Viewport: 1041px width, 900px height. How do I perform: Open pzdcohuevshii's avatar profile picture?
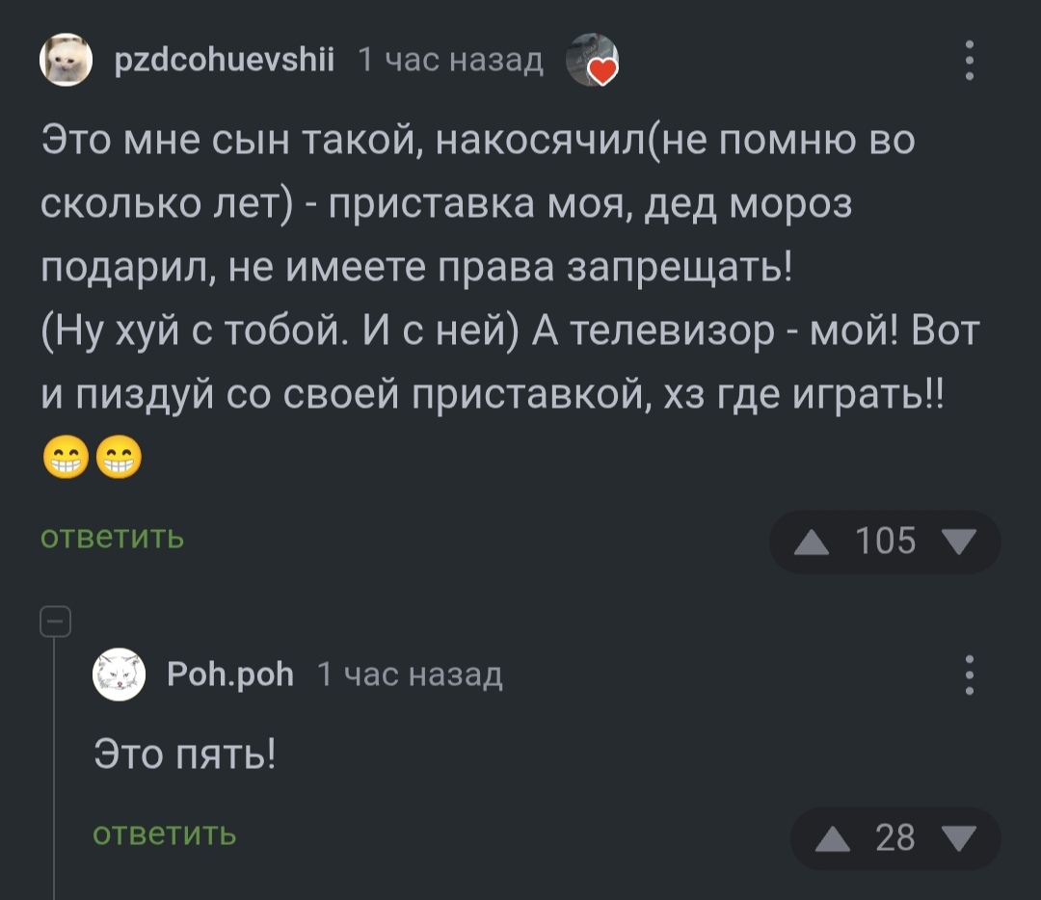click(x=65, y=60)
